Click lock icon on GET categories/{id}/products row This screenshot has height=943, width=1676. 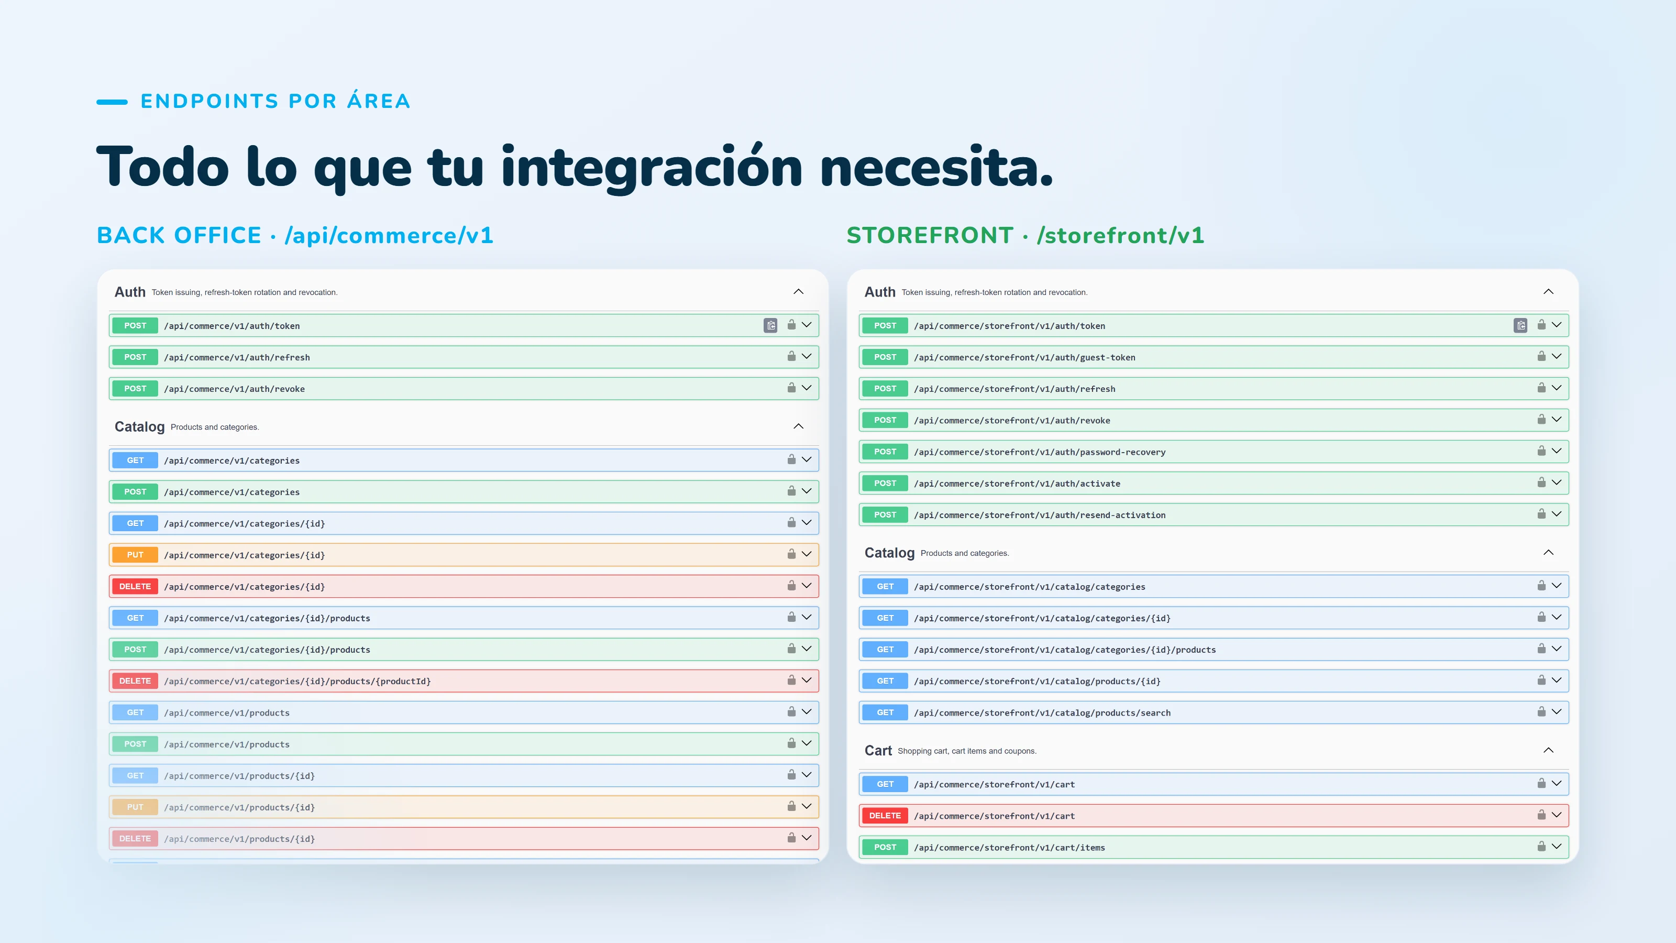point(791,617)
